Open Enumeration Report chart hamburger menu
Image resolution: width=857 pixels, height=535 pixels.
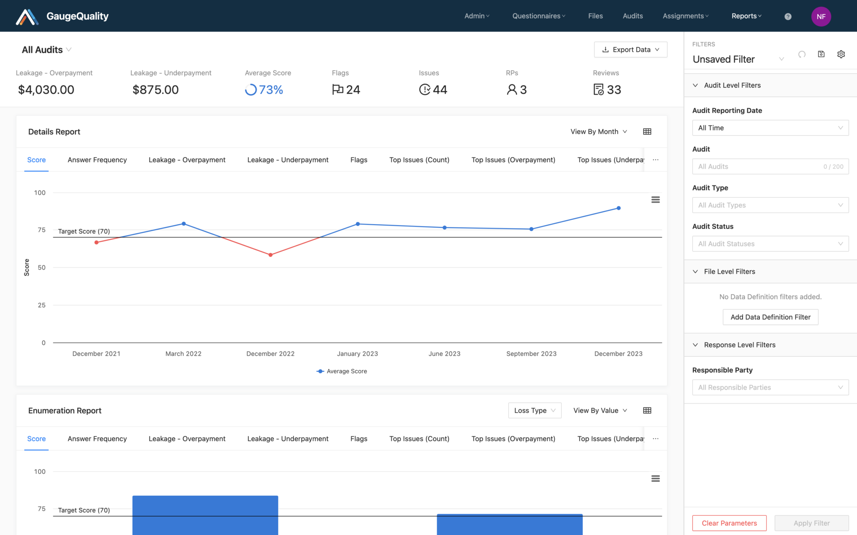pos(655,478)
